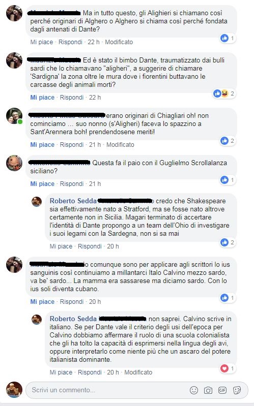The height and width of the screenshot is (406, 254).
Task: Open 'Modificato' edit history of Alghero comment
Action: (x=119, y=42)
